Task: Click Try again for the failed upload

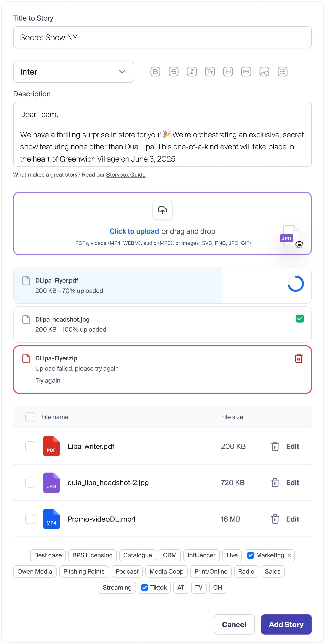Action: point(48,381)
